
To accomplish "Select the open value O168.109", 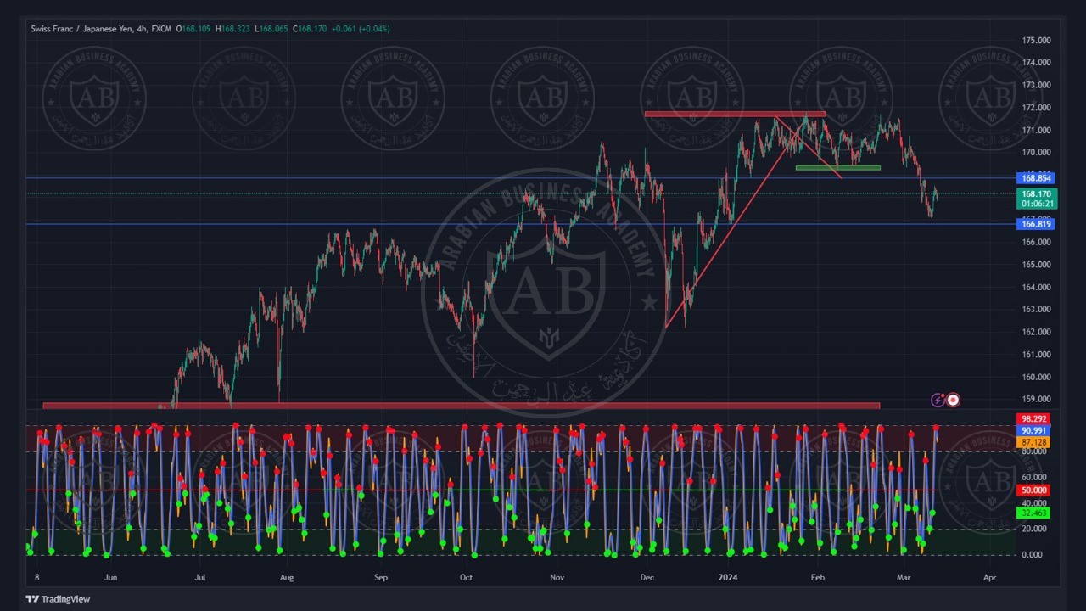I will click(x=193, y=29).
